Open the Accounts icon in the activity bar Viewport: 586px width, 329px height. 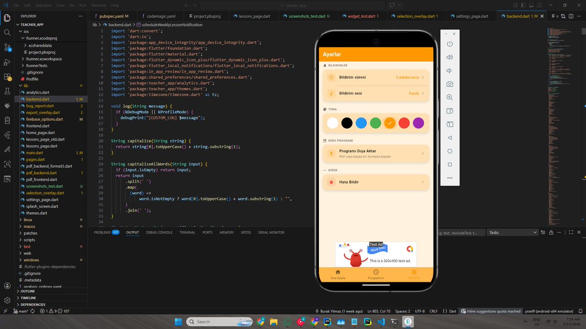pyautogui.click(x=7, y=286)
